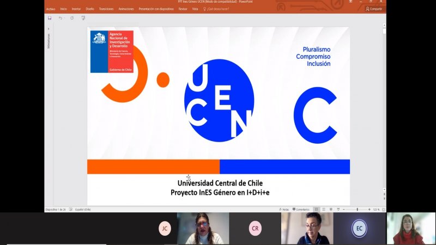Click the Español (Chile) language indicator
Screen dimensions: 436x245
click(x=83, y=210)
